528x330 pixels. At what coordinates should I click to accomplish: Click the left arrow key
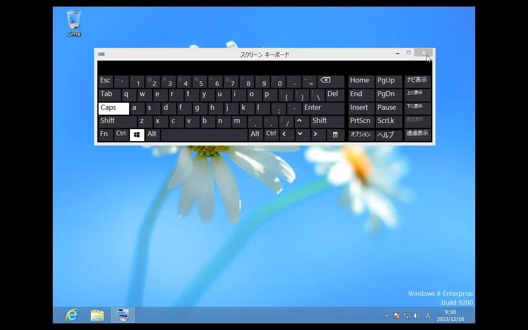click(287, 135)
